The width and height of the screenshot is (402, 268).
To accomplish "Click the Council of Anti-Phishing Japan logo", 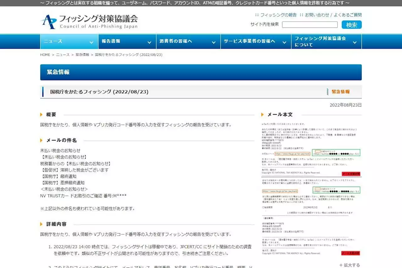I will [x=89, y=22].
